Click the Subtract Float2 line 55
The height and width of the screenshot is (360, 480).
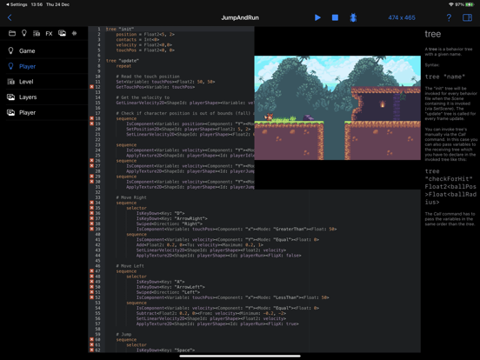pyautogui.click(x=211, y=313)
